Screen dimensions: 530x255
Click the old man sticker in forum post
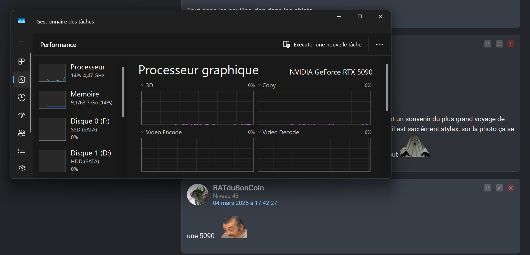(x=234, y=227)
